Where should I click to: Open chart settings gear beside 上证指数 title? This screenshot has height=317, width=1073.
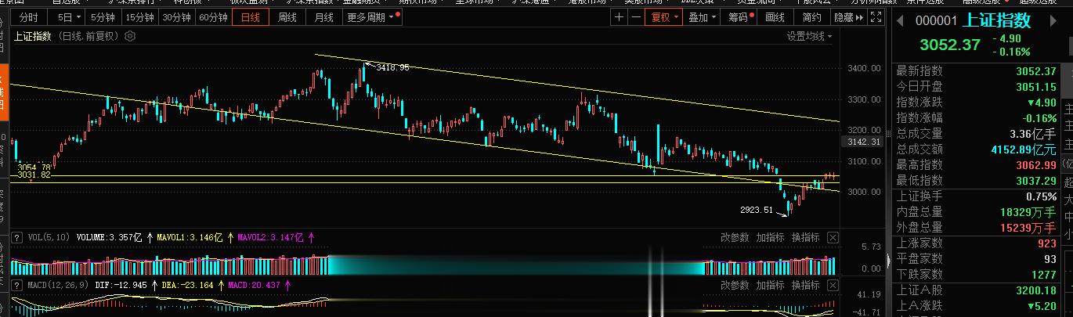coord(130,36)
